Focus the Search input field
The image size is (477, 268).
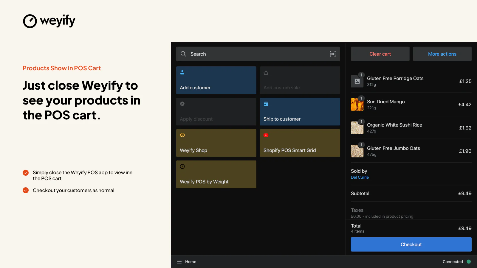[x=258, y=54]
